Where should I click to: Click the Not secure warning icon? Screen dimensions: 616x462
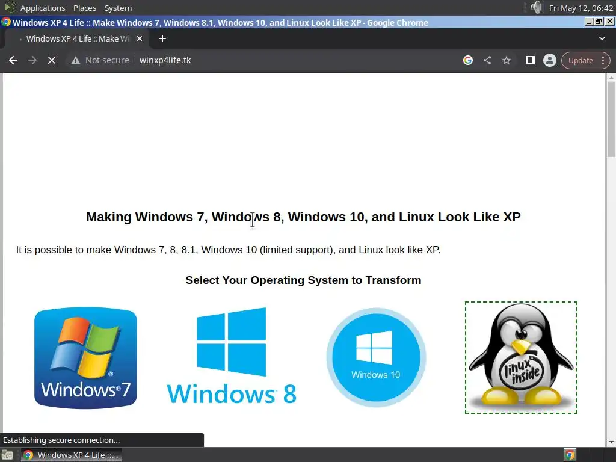tap(75, 60)
